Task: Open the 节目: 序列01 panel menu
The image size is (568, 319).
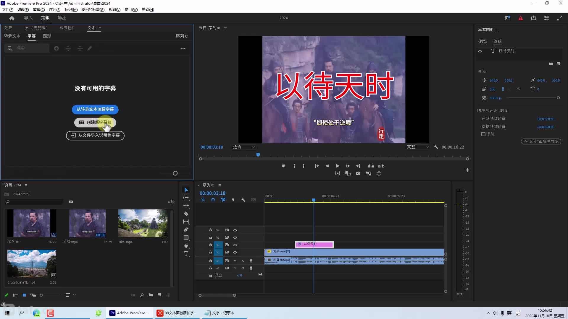Action: point(225,28)
